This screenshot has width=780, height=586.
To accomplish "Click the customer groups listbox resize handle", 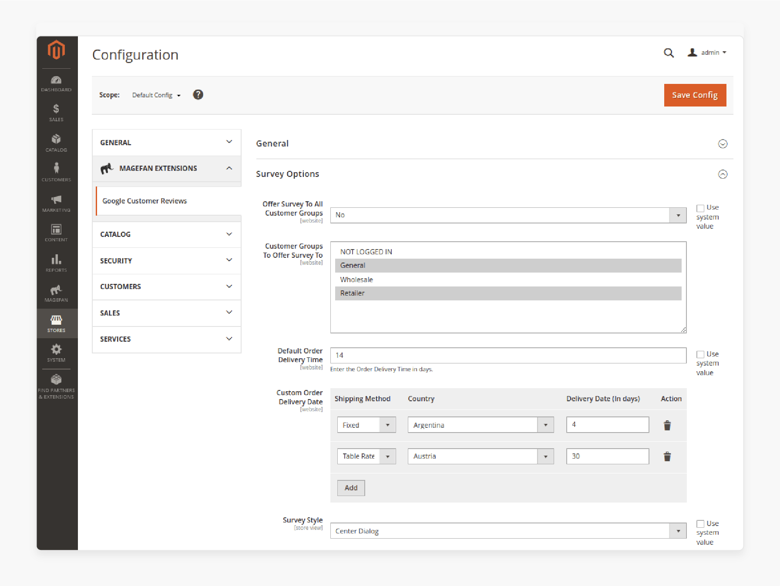I will 683,330.
